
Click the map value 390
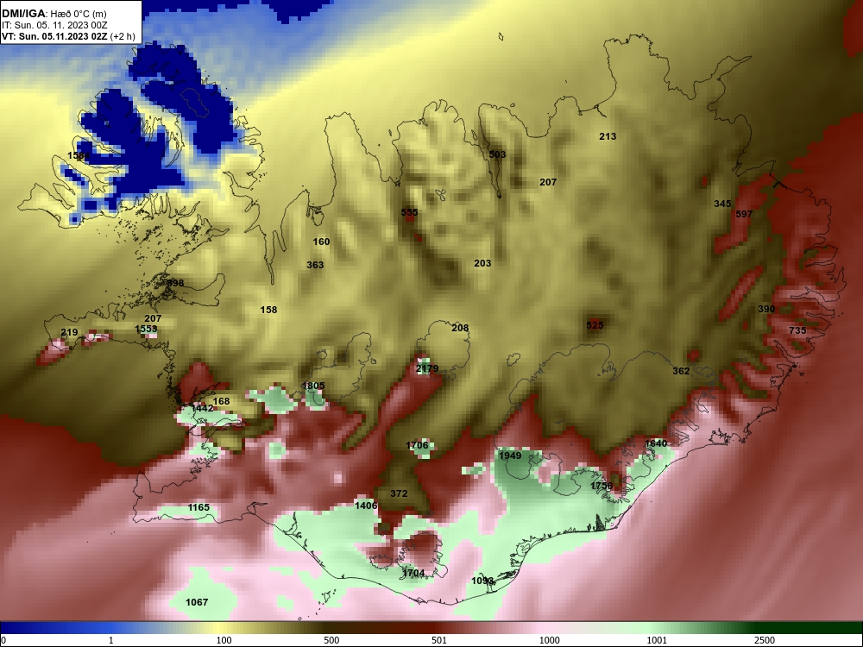[766, 309]
